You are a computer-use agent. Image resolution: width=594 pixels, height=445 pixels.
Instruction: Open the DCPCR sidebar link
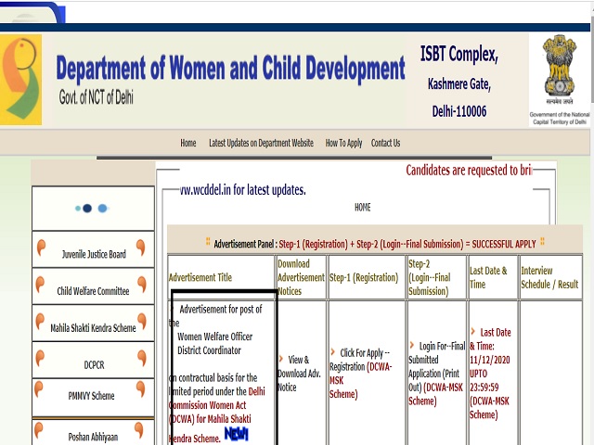coord(94,364)
